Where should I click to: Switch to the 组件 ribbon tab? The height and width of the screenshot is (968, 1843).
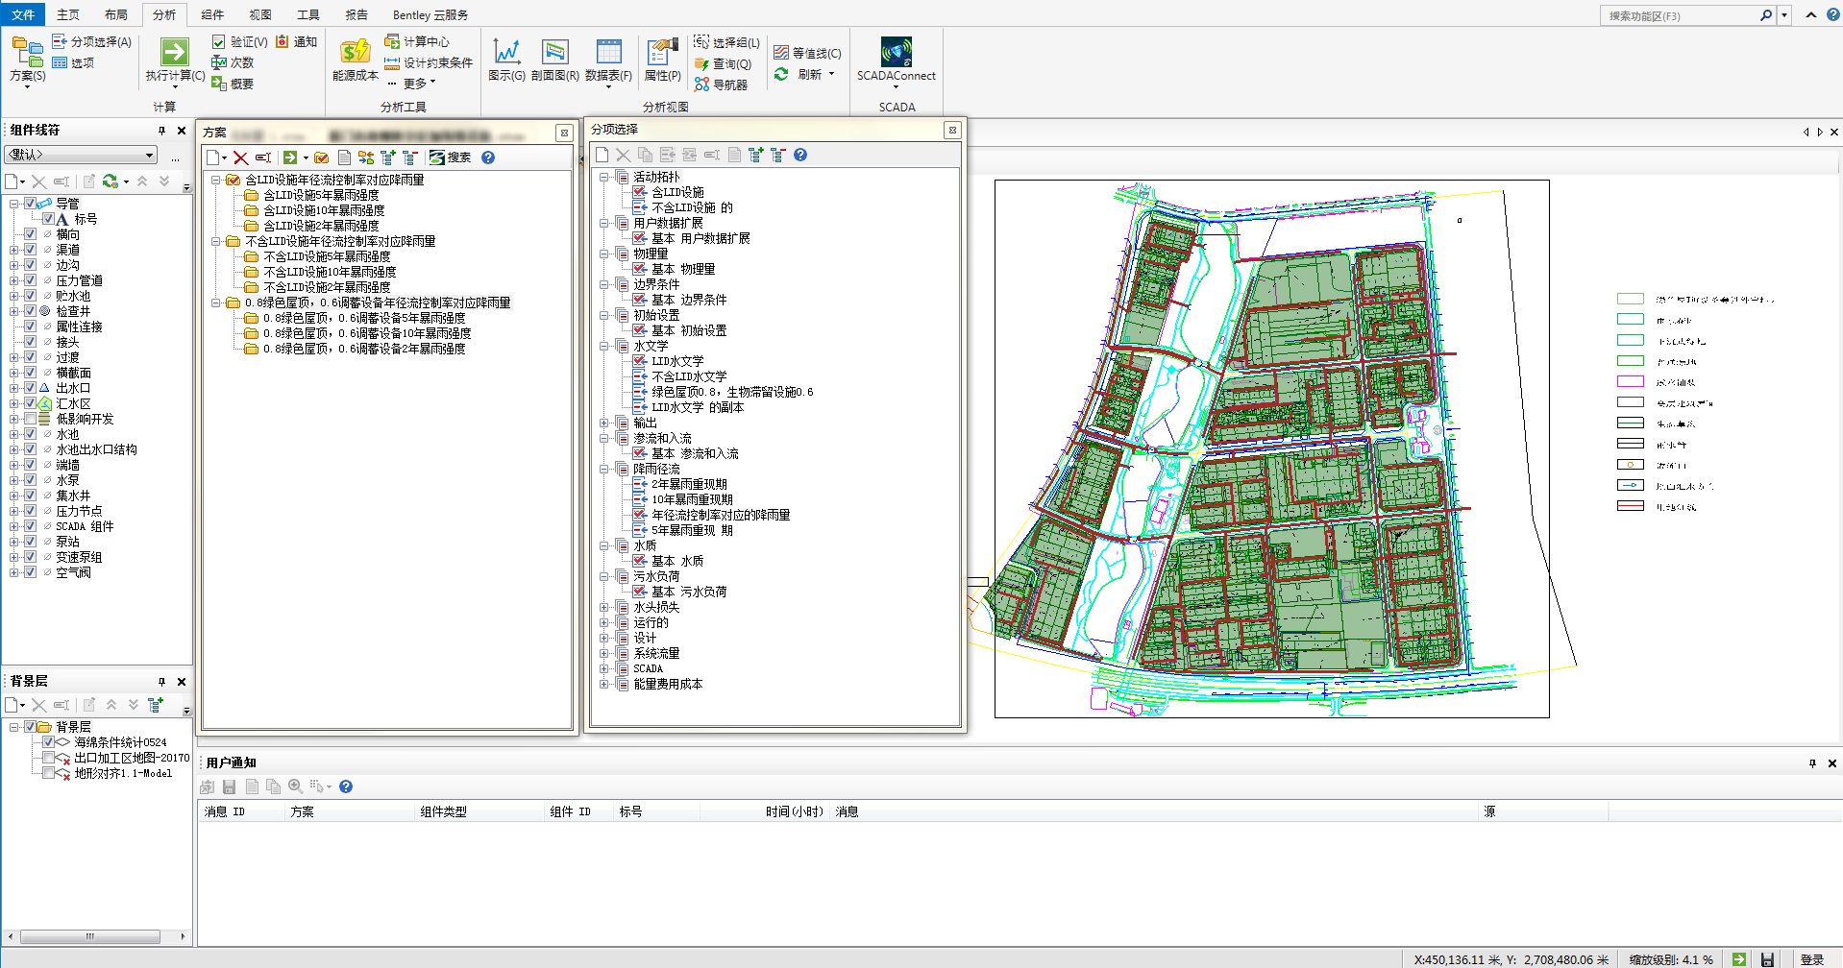(212, 14)
